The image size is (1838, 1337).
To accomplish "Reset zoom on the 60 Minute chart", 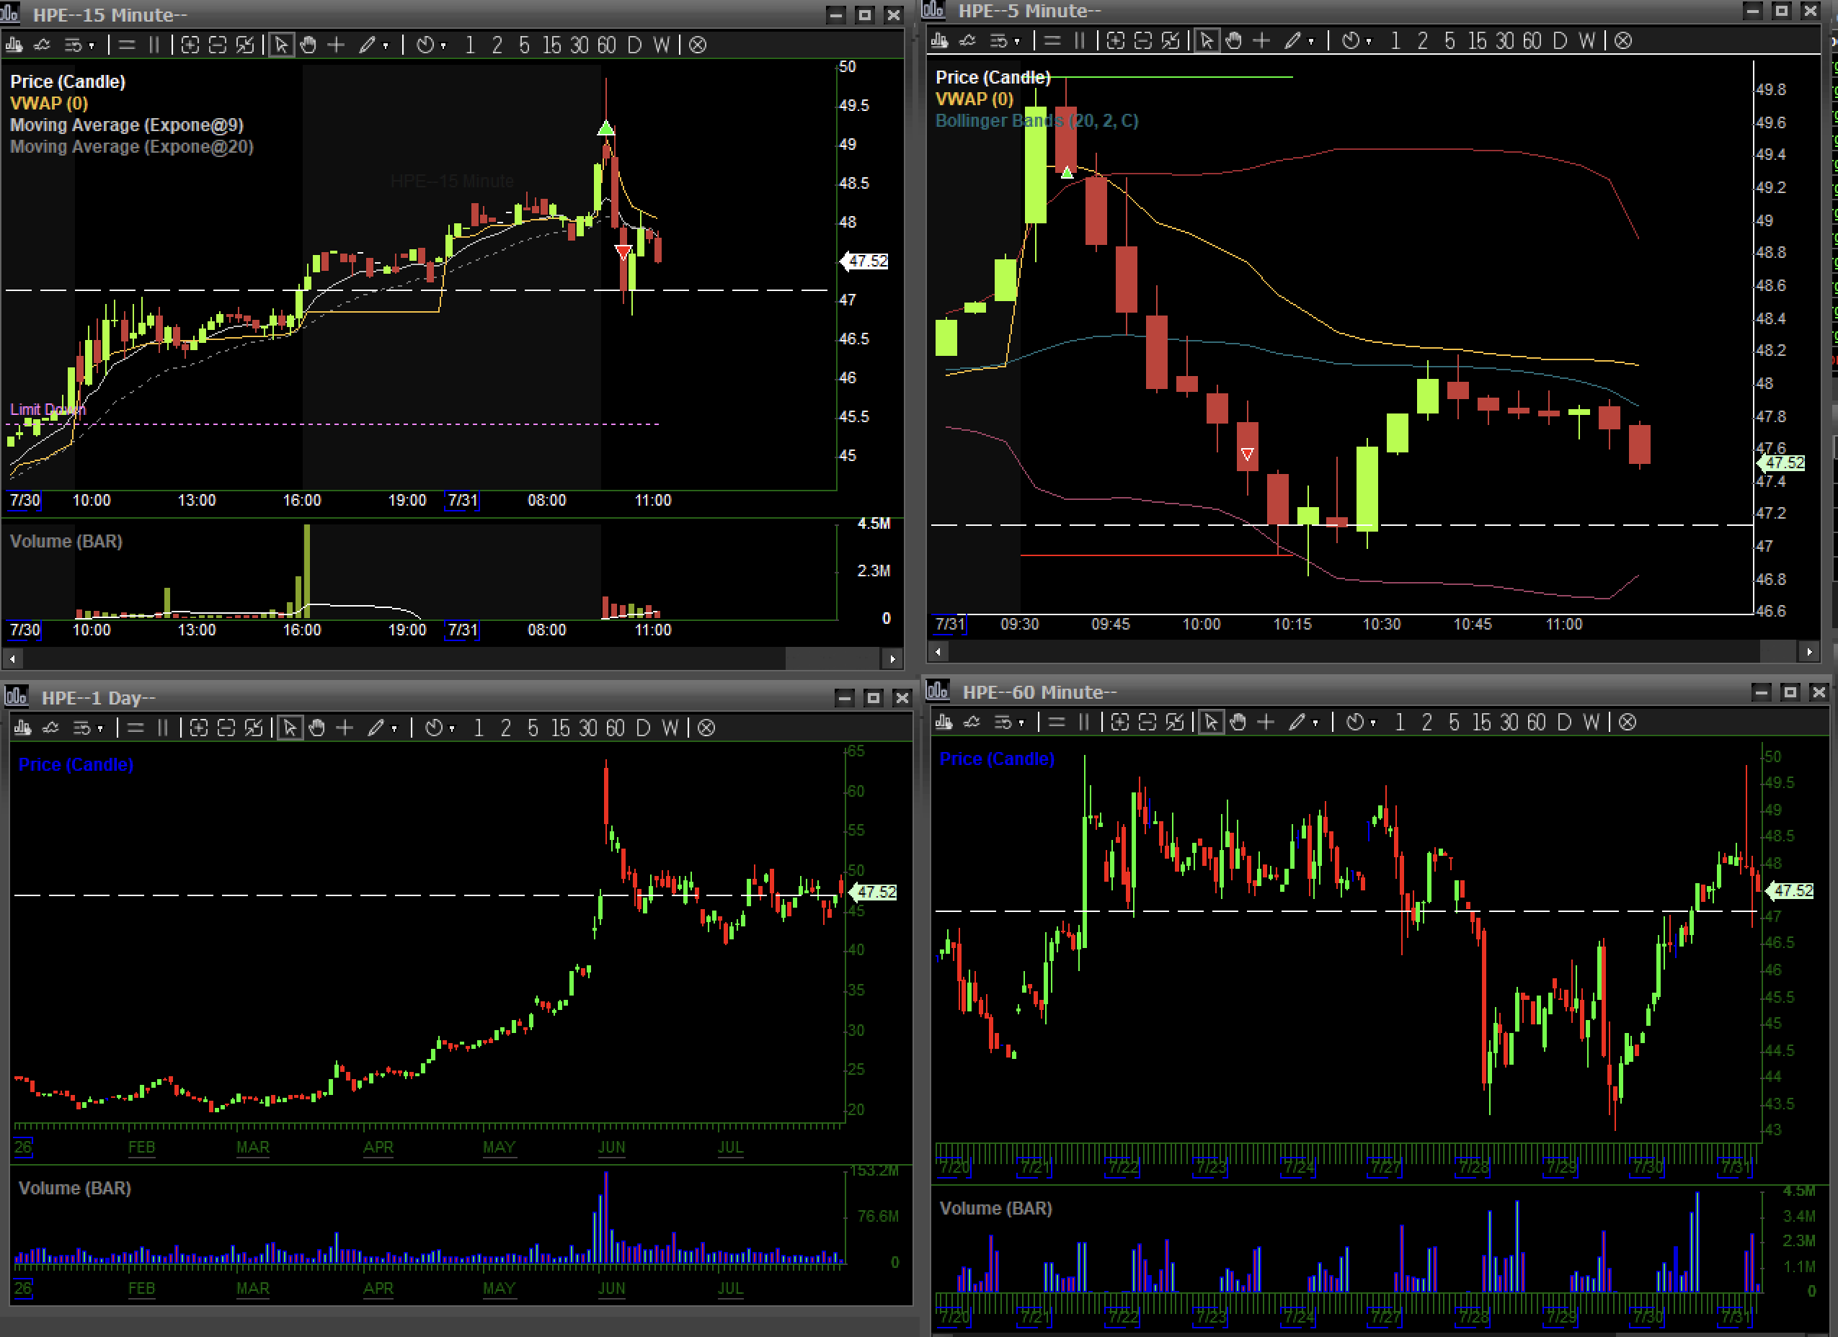I will [x=1175, y=723].
